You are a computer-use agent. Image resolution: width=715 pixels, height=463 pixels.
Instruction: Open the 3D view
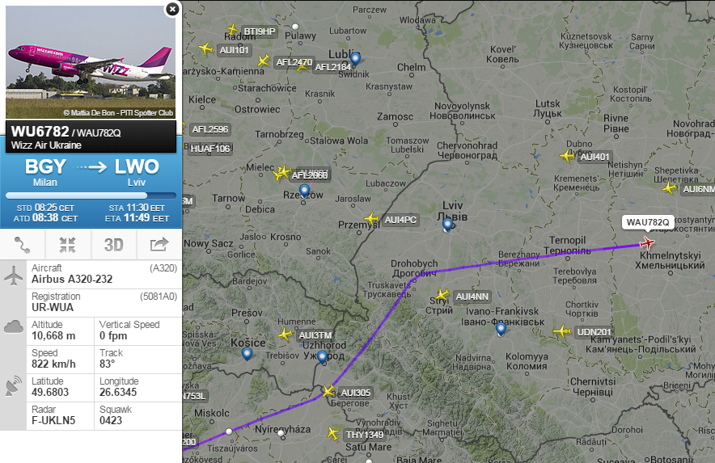[x=113, y=245]
